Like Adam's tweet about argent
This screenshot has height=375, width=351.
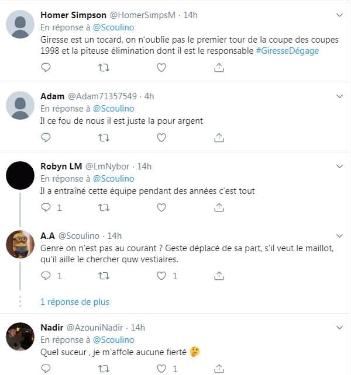[161, 137]
